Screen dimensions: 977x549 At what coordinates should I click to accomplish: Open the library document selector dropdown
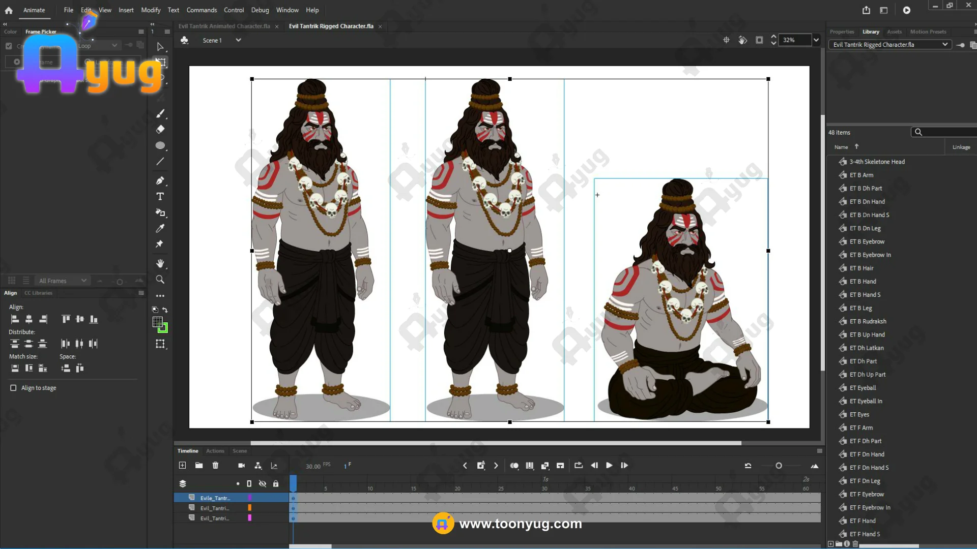click(945, 45)
